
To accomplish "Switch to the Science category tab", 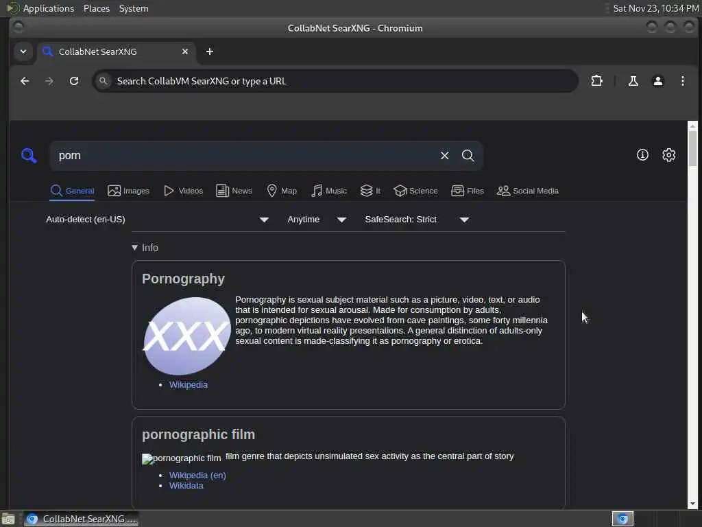I will click(415, 191).
